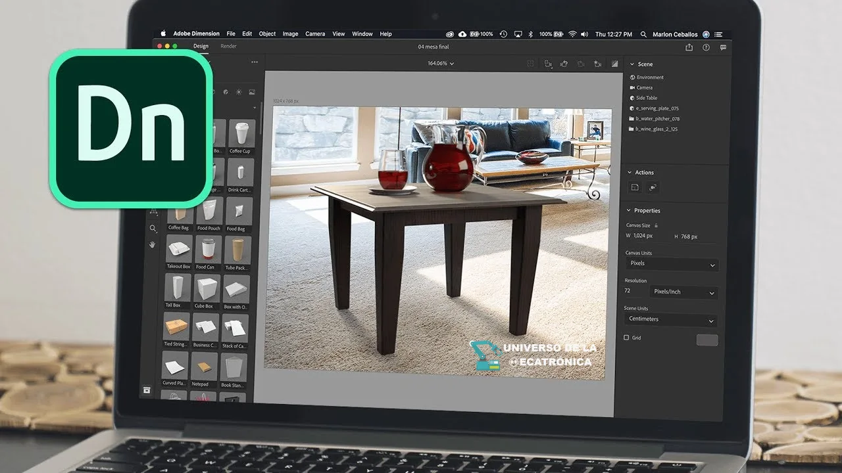Open the Camera menu in the menu bar
842x473 pixels.
tap(315, 34)
